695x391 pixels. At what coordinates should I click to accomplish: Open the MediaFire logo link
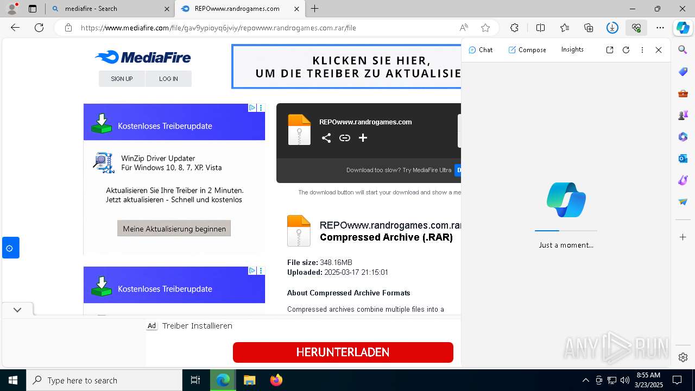coord(143,58)
